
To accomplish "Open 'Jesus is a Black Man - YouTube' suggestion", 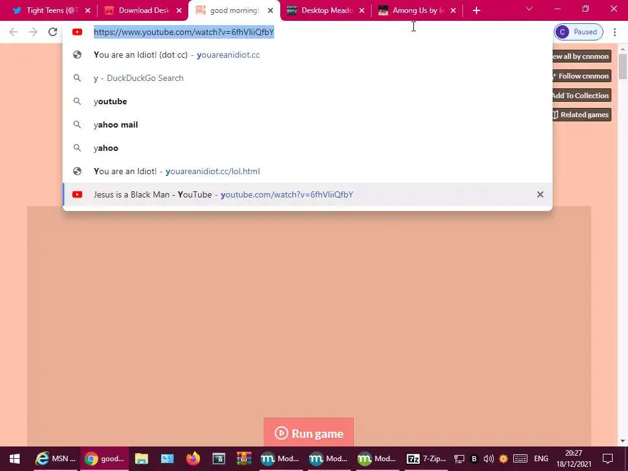I will point(307,194).
